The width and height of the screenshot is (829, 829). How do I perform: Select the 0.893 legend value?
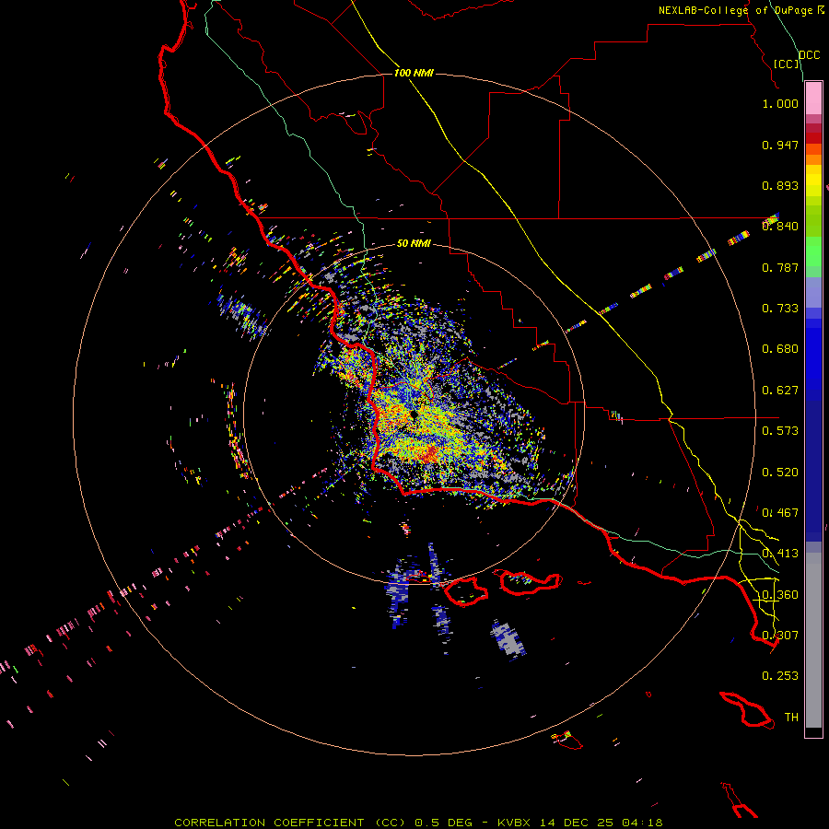pos(780,185)
